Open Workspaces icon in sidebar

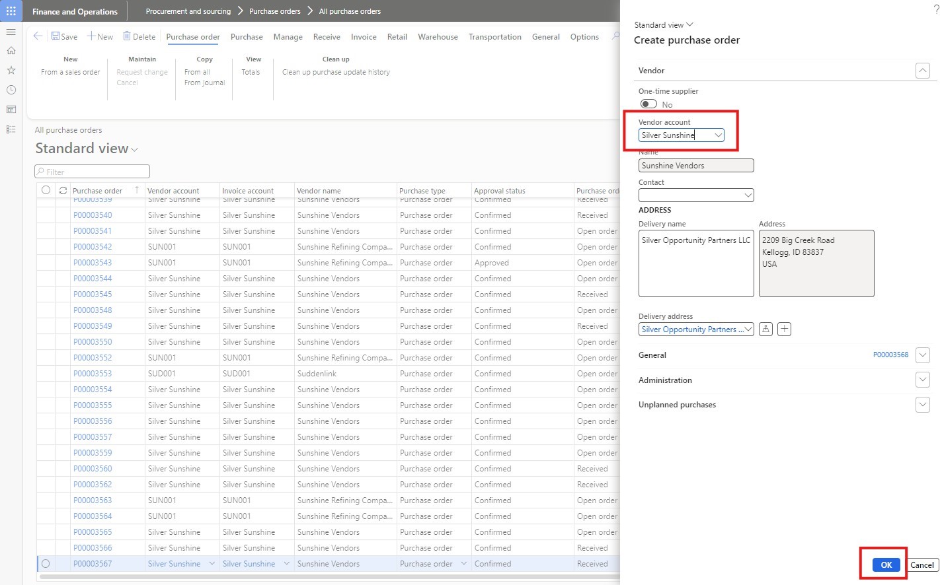[x=11, y=110]
